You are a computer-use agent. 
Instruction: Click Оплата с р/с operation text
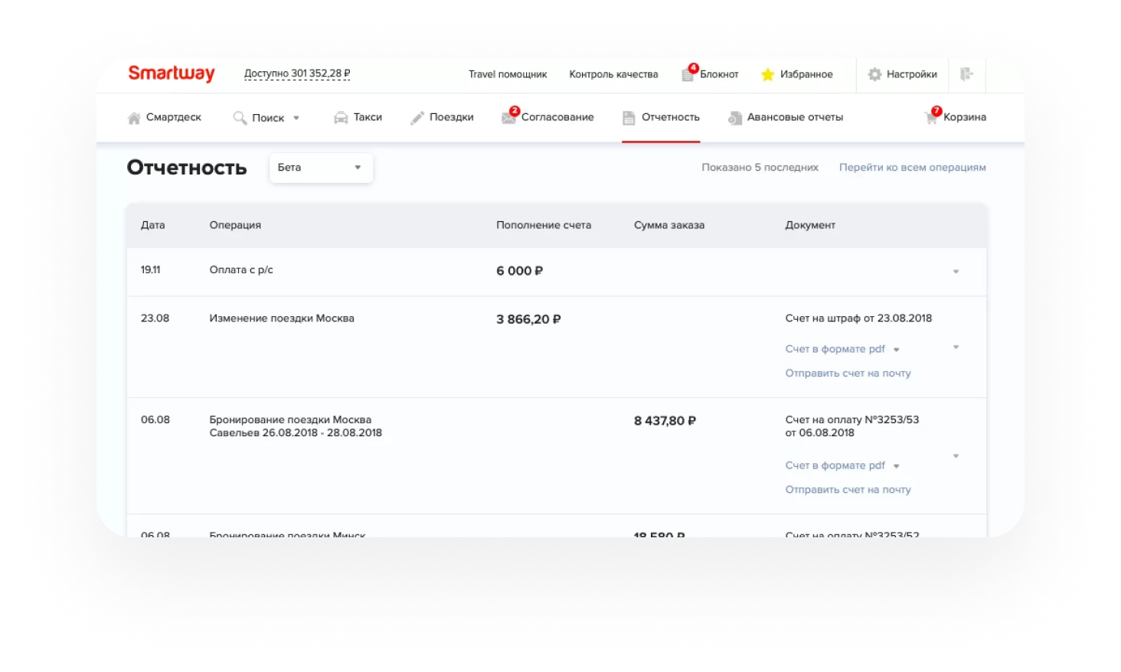(241, 270)
